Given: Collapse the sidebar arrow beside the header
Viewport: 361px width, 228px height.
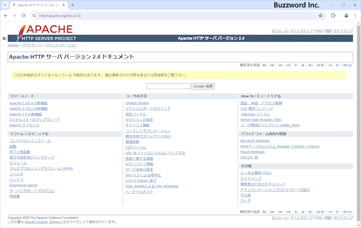Looking at the screenshot, I should [4, 39].
